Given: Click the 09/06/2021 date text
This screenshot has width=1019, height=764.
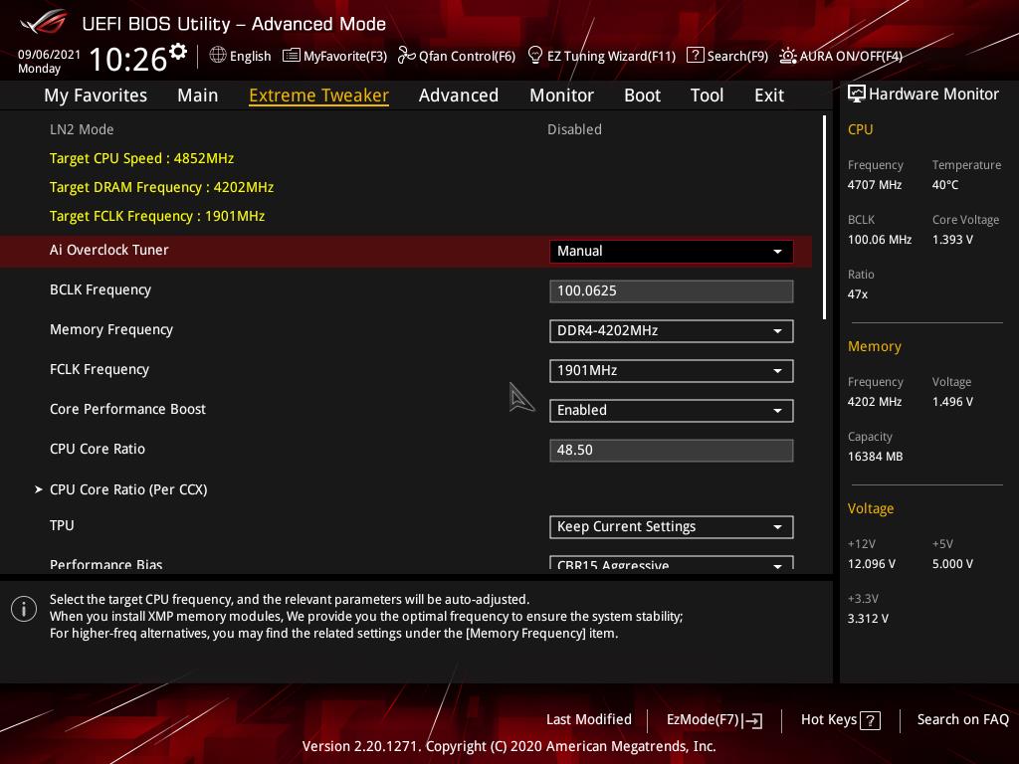Looking at the screenshot, I should (50, 54).
